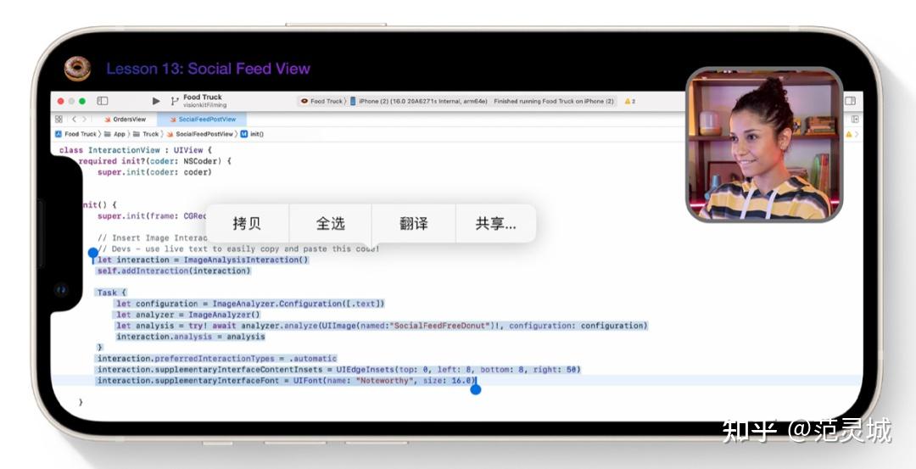Click the 'self.addInteraction(interaction)' line
The image size is (916, 469).
tap(174, 271)
